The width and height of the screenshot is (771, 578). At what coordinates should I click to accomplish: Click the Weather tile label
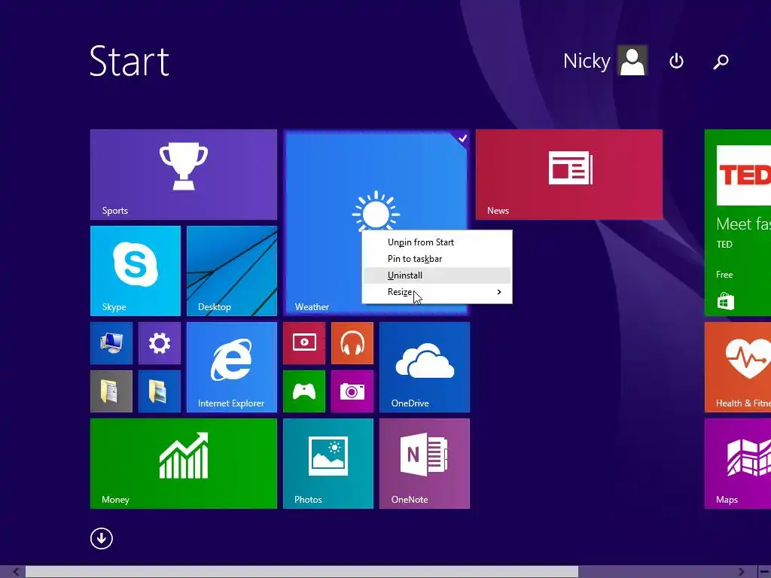(312, 307)
